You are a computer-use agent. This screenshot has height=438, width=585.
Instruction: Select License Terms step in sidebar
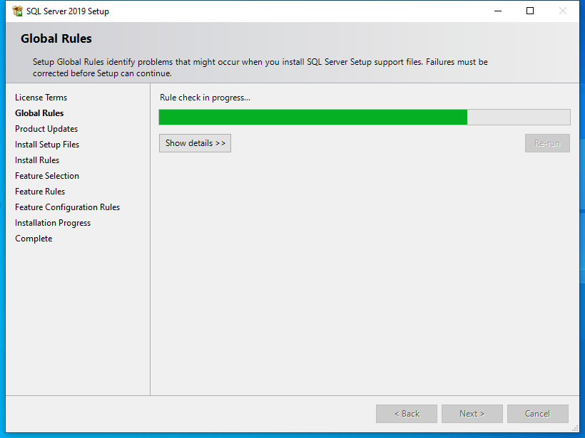(41, 98)
